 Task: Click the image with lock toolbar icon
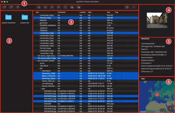(79, 7)
